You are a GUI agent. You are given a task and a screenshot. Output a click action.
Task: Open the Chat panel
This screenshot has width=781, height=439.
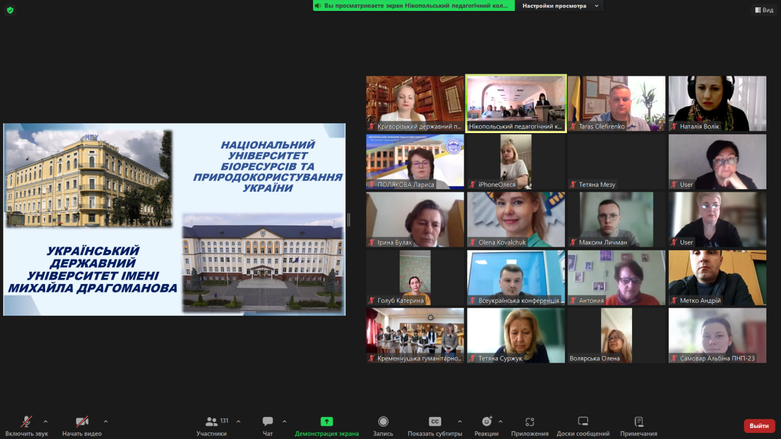267,421
